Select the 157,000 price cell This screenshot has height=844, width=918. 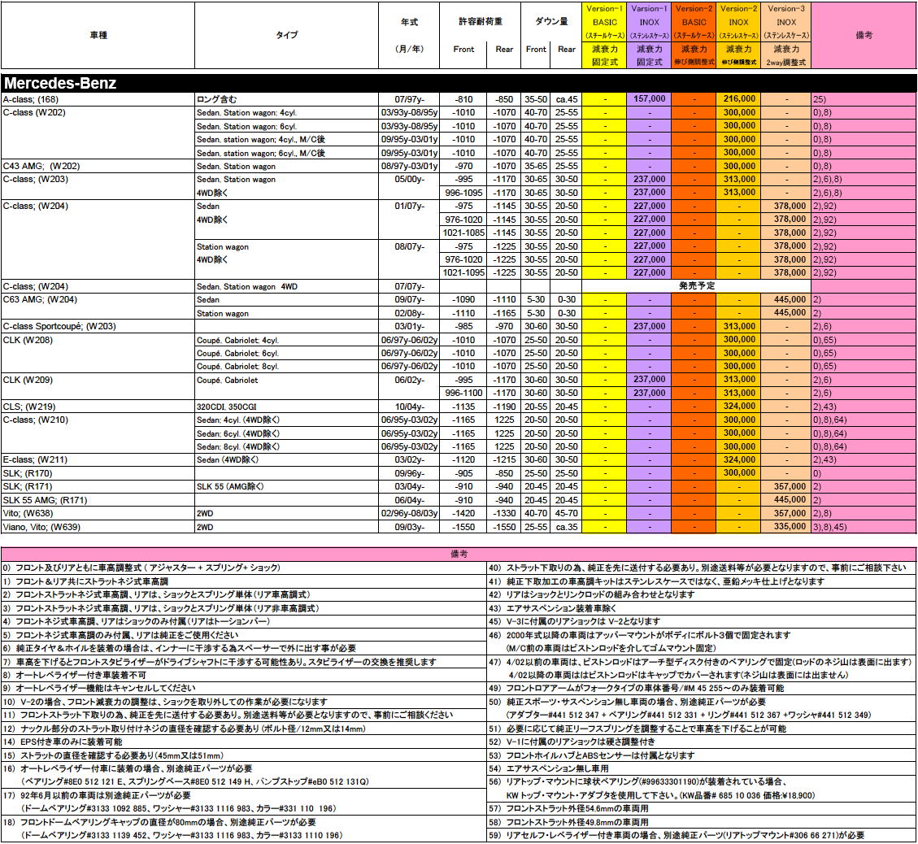click(649, 99)
